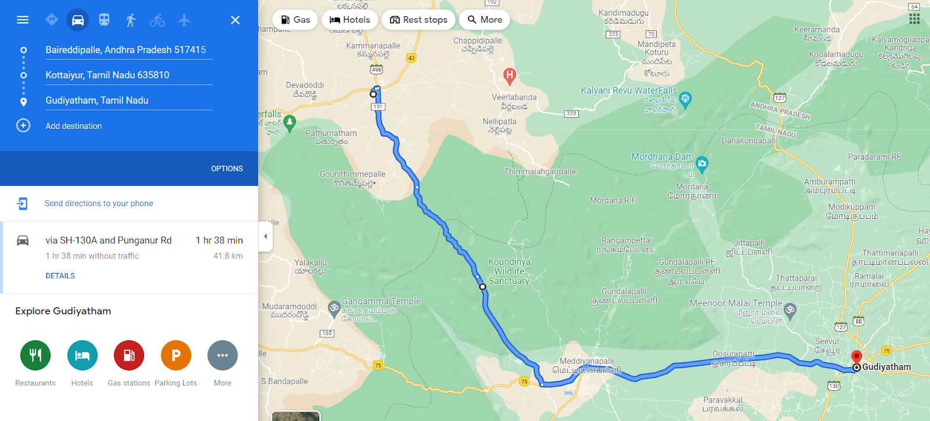The image size is (930, 421).
Task: Filter map by Hotels chip
Action: [350, 20]
